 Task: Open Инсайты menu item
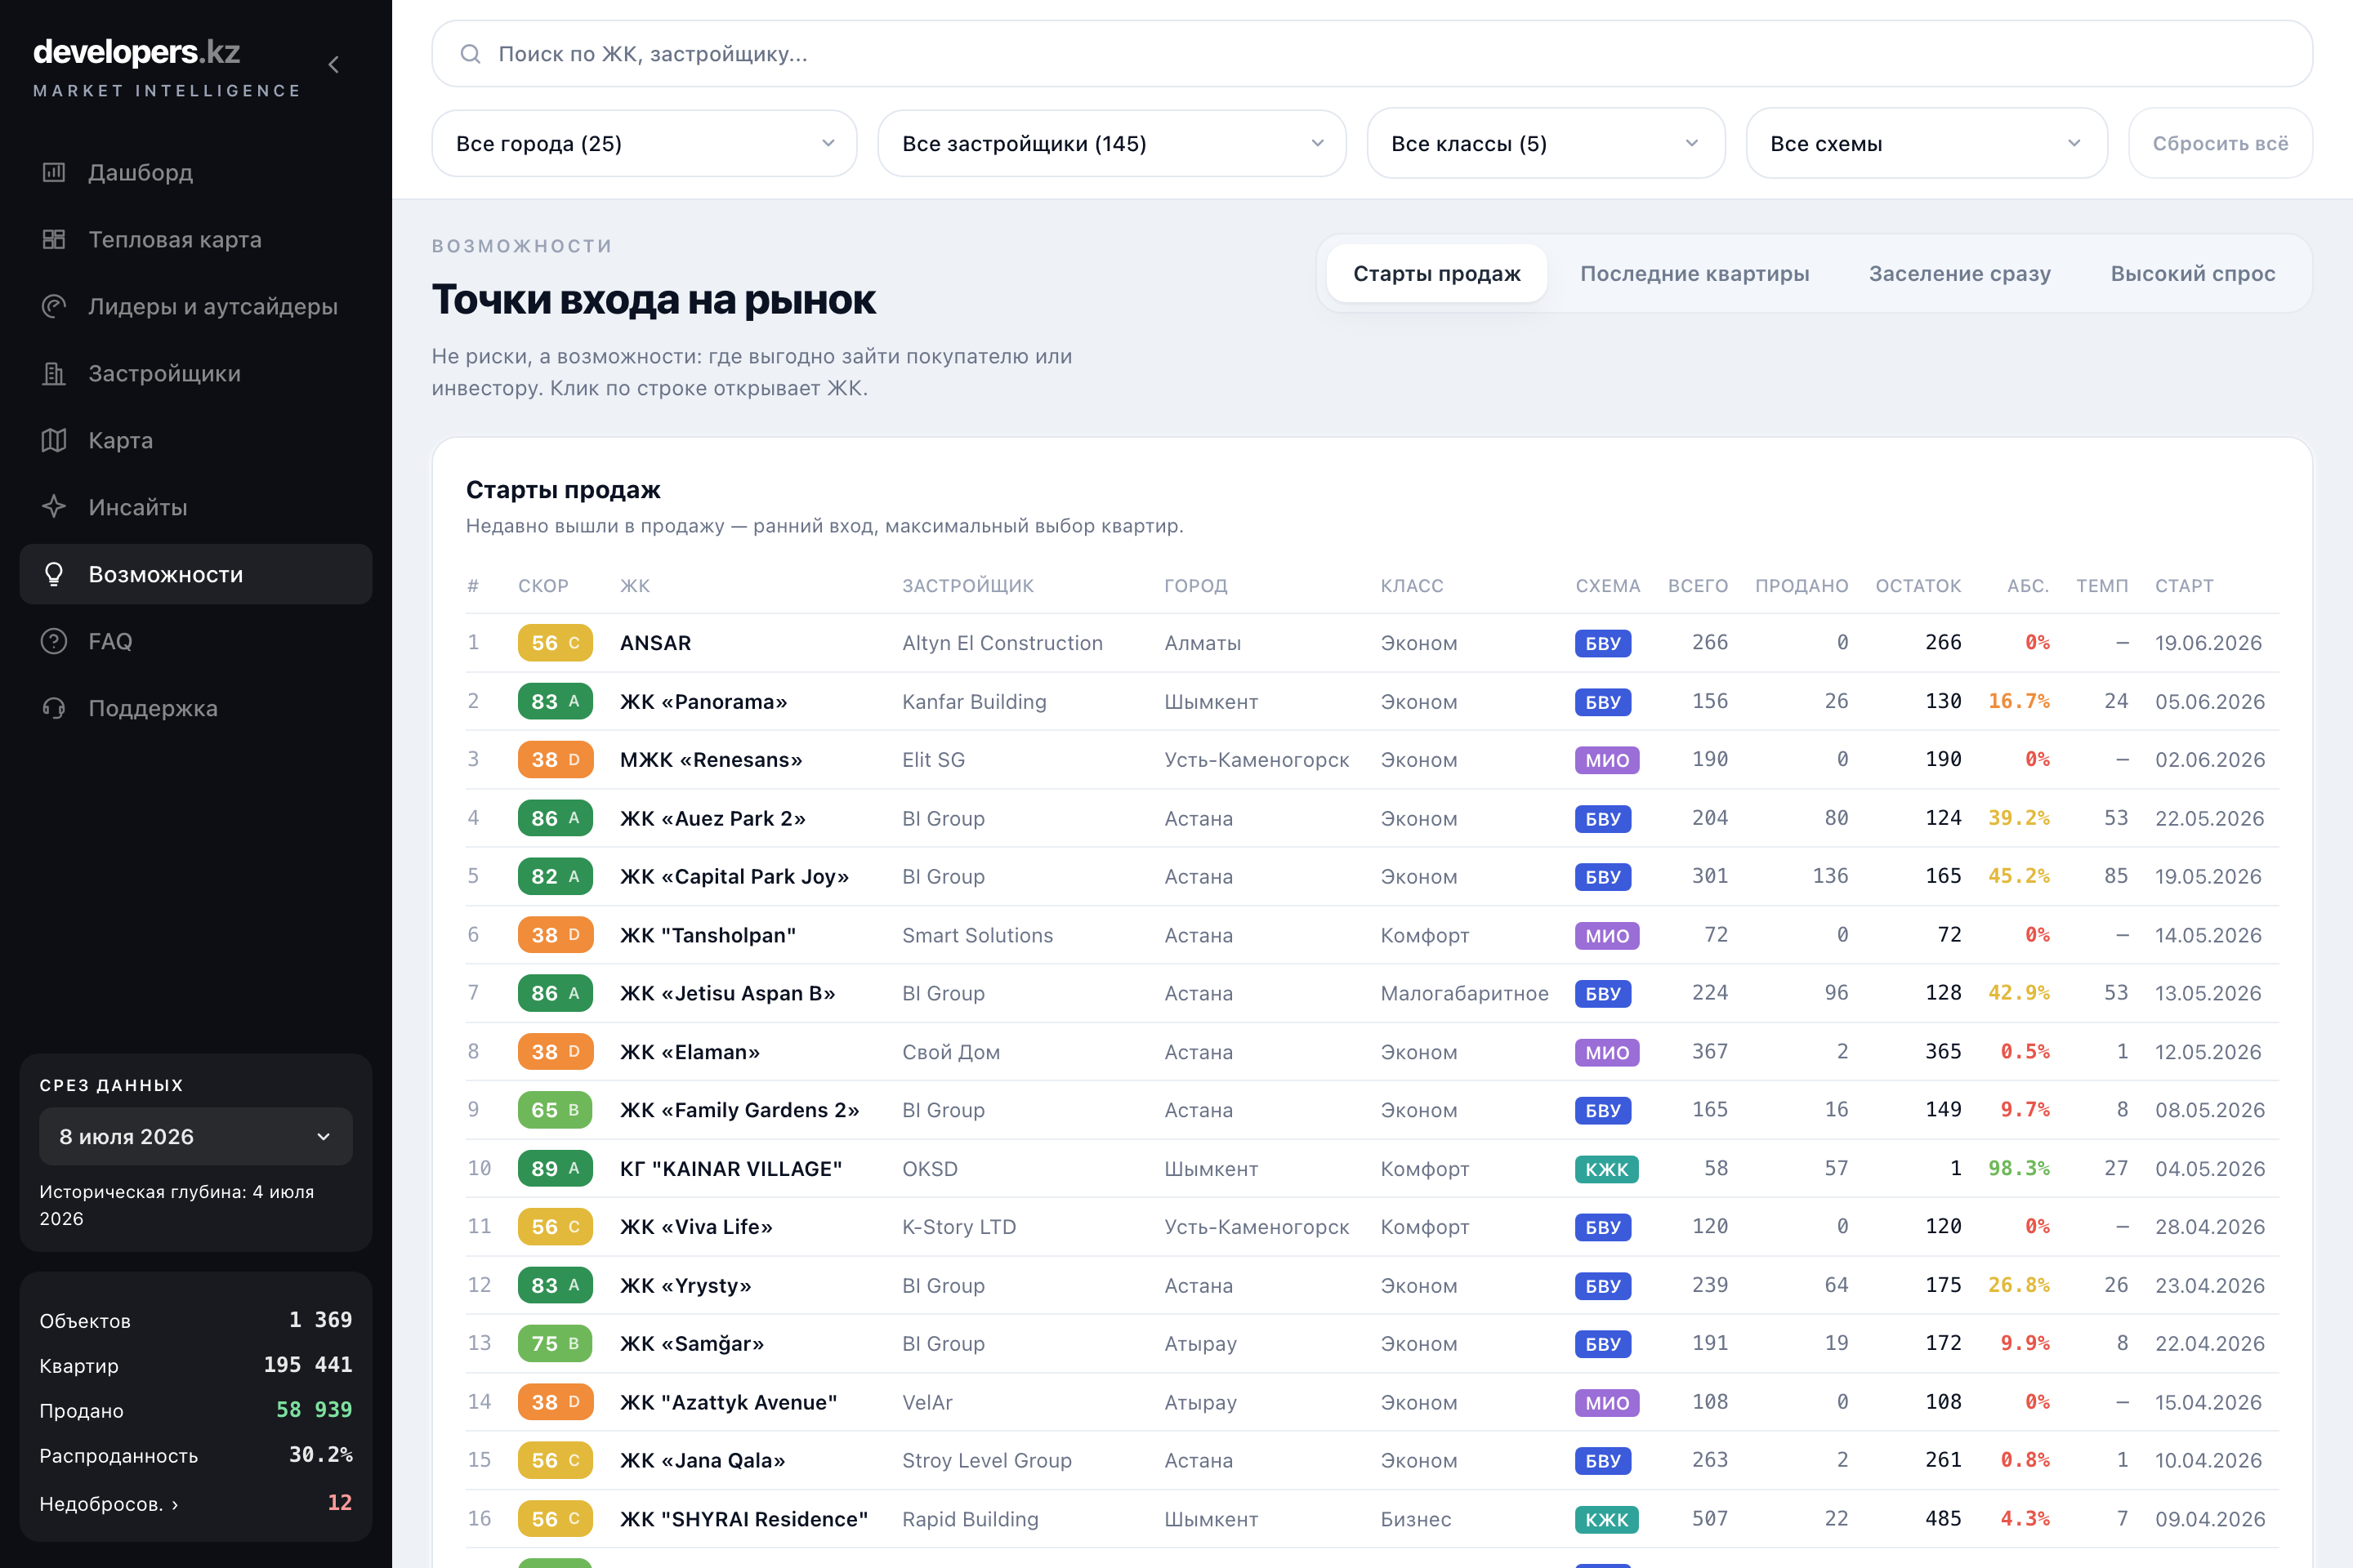(196, 507)
